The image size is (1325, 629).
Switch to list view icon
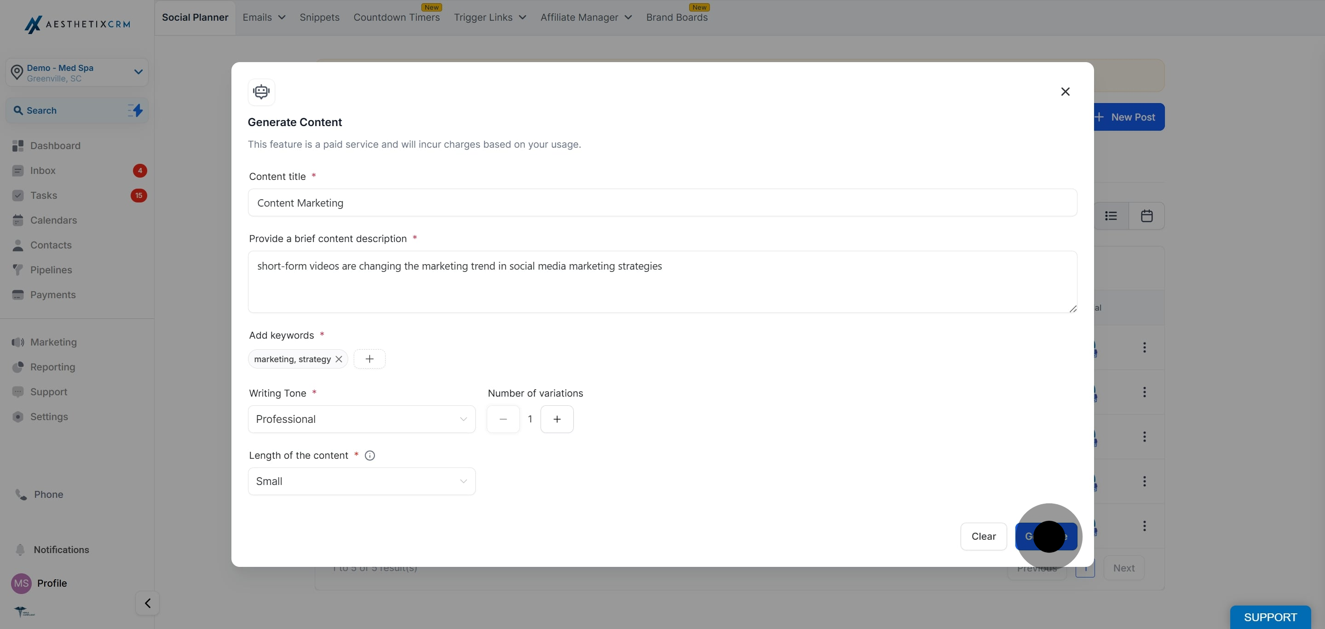(x=1111, y=216)
